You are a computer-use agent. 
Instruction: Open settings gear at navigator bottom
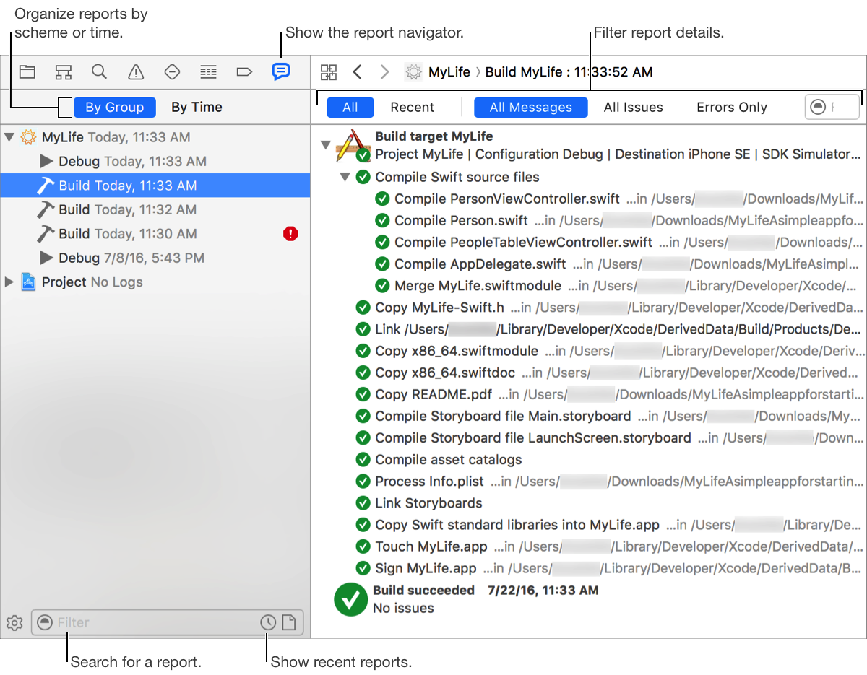pyautogui.click(x=14, y=622)
